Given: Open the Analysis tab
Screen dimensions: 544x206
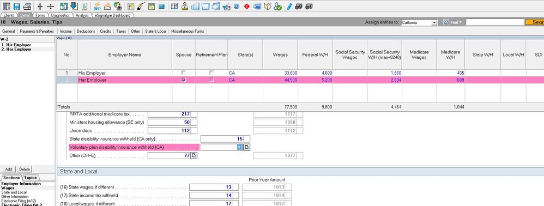Looking at the screenshot, I should pos(82,15).
